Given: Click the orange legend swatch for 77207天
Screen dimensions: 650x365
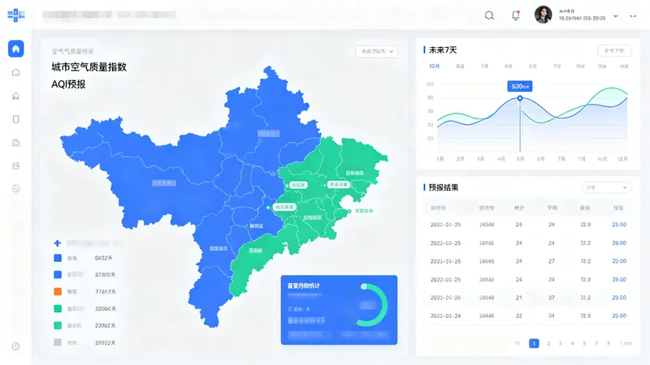Looking at the screenshot, I should point(58,291).
